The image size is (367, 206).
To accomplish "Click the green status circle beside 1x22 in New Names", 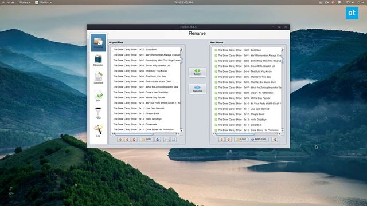I will coord(216,50).
